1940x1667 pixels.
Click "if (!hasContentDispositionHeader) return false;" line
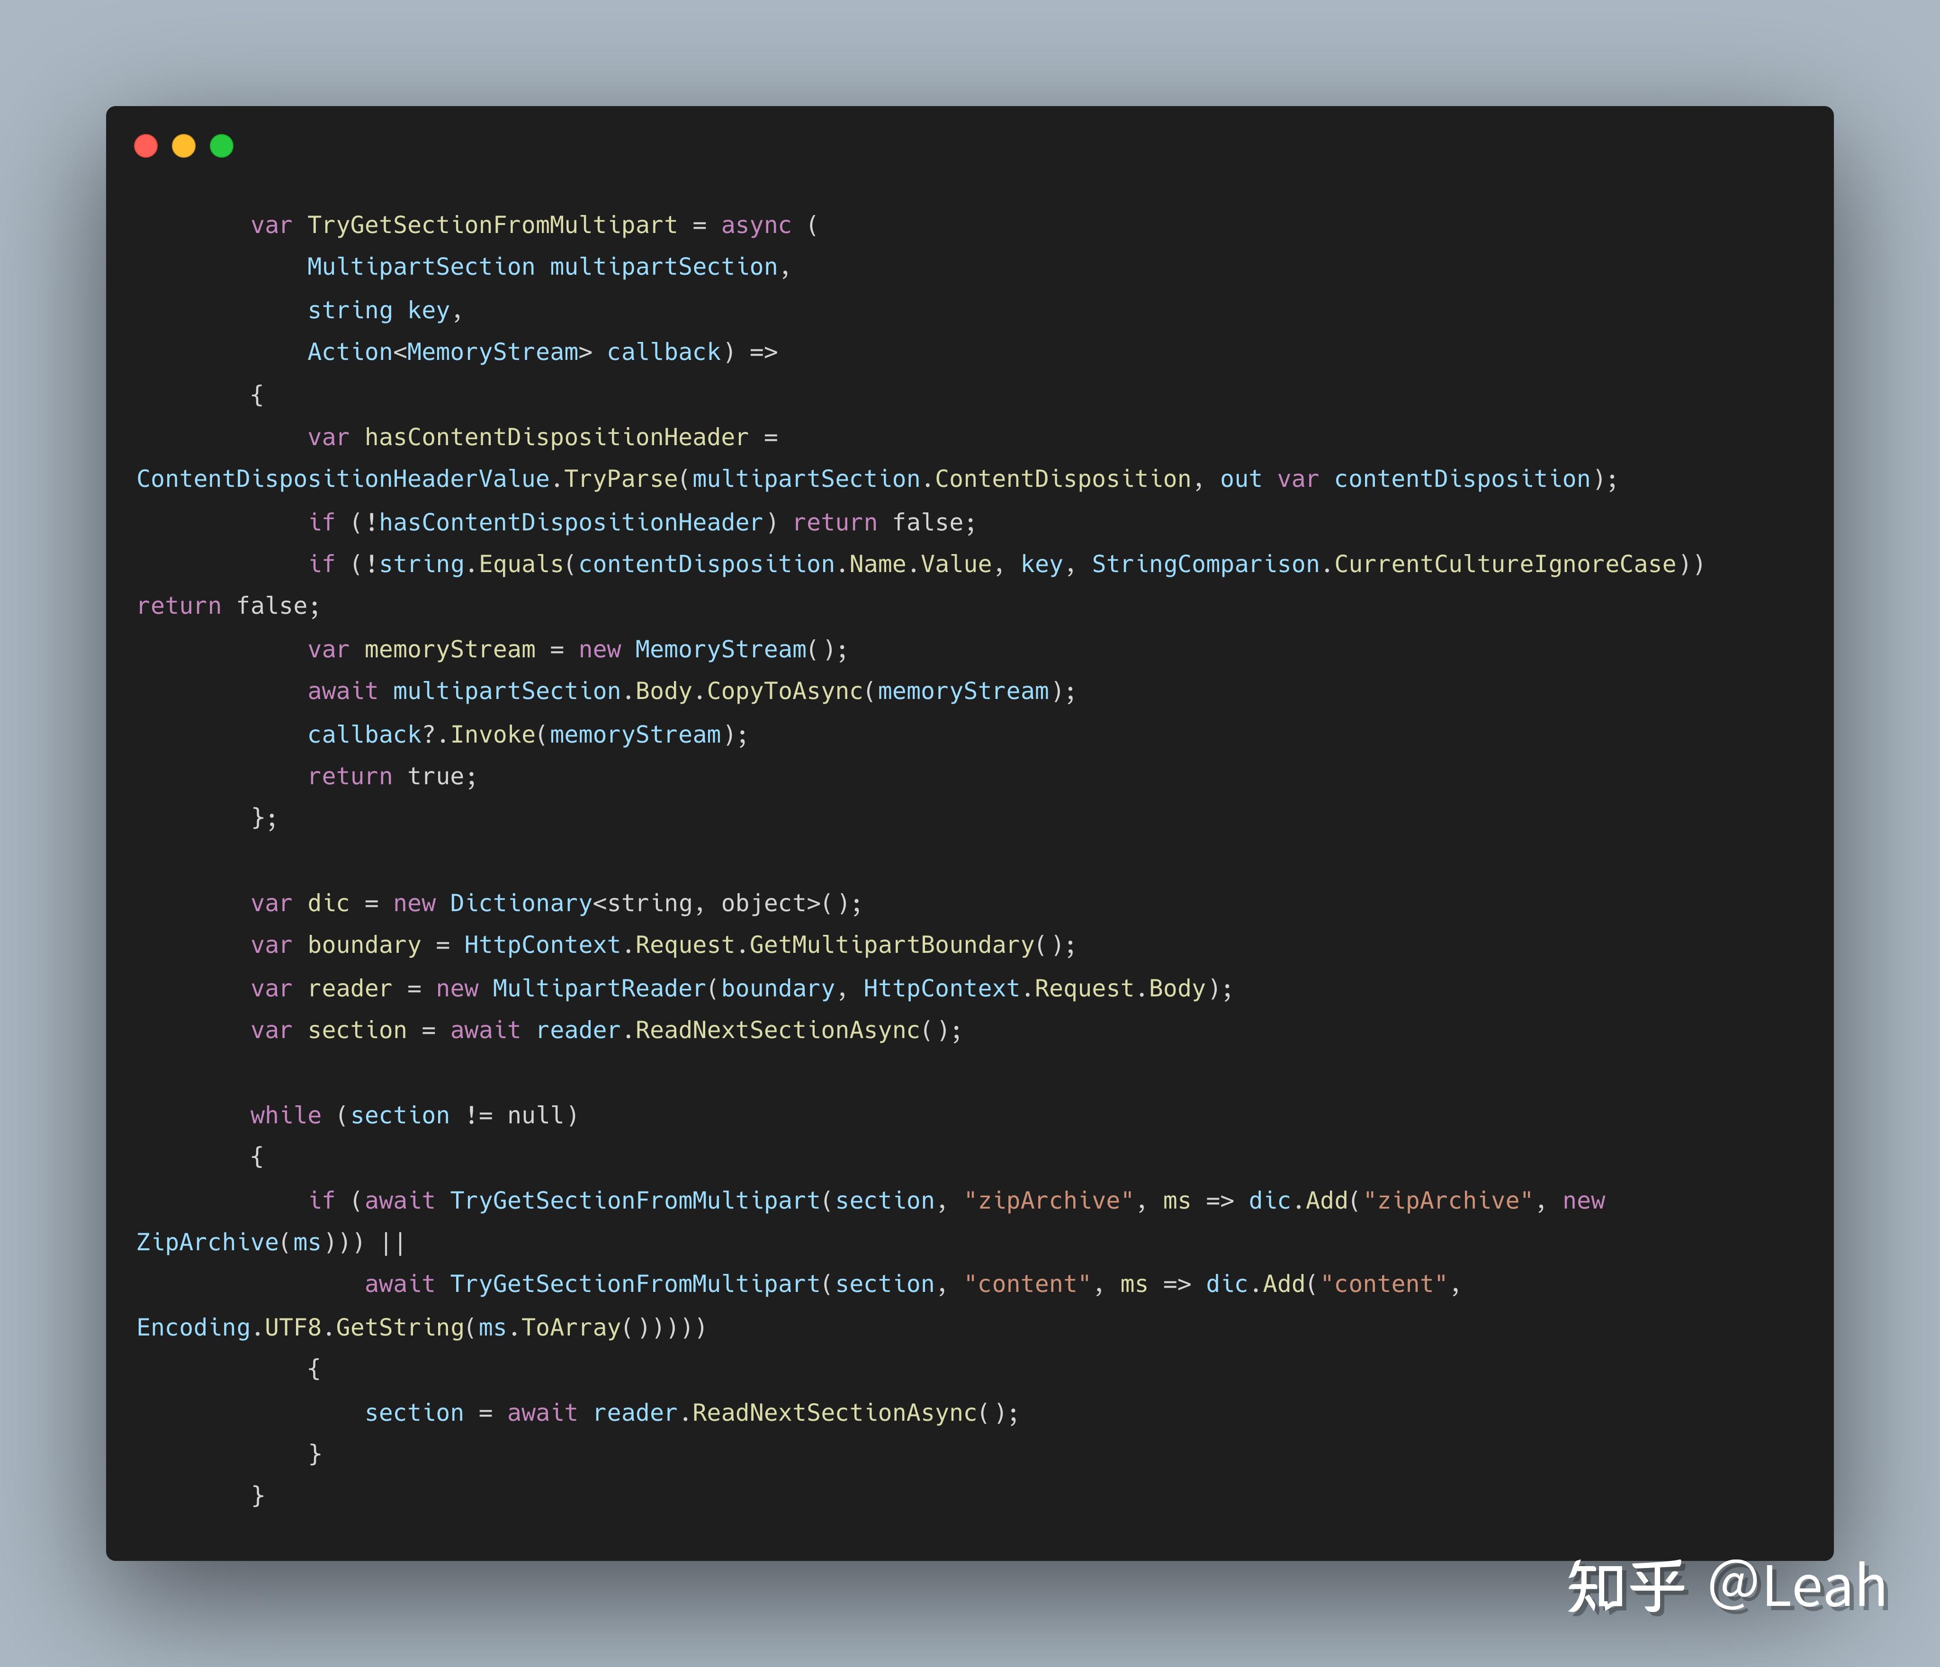tap(641, 522)
